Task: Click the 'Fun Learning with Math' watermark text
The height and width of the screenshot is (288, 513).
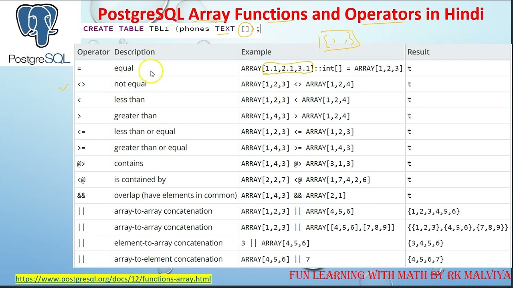Action: [x=400, y=275]
